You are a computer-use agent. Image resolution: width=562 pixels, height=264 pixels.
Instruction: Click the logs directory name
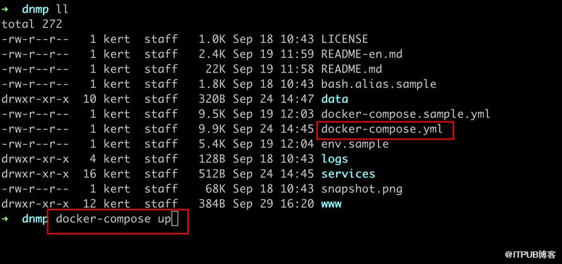pos(335,159)
